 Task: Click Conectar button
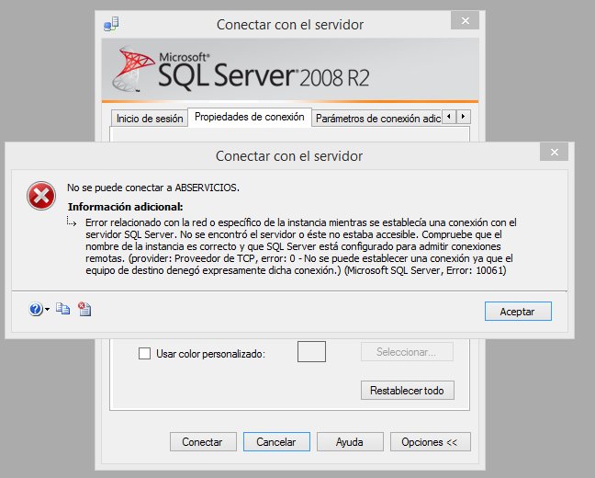(x=203, y=441)
